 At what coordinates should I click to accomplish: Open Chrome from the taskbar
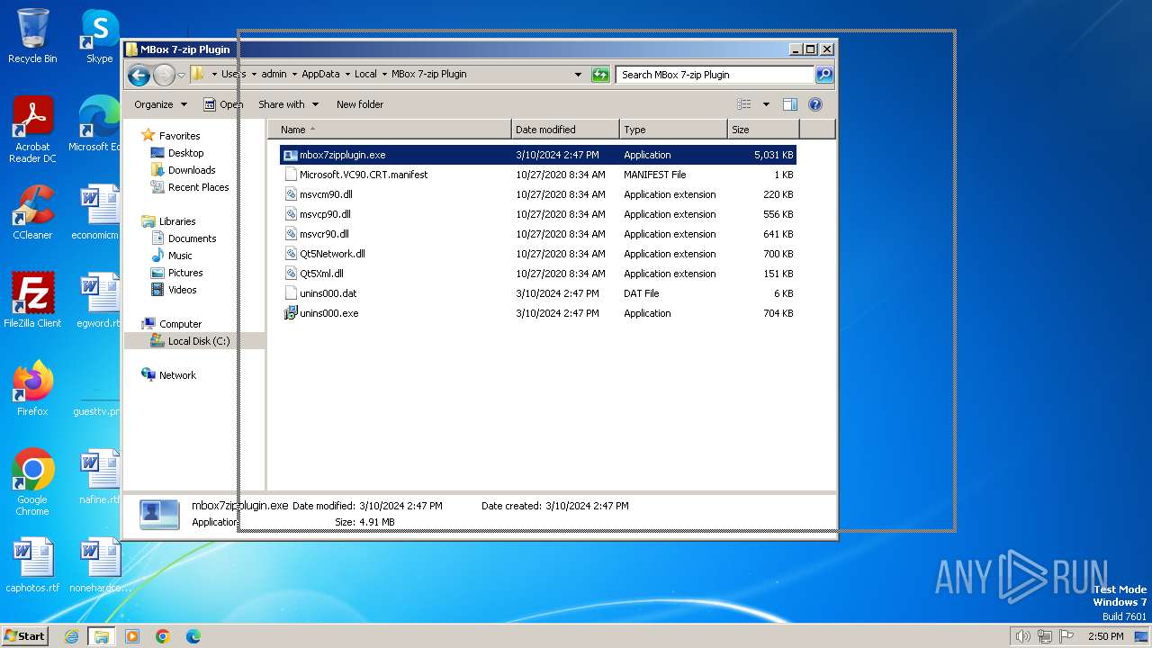(x=163, y=636)
